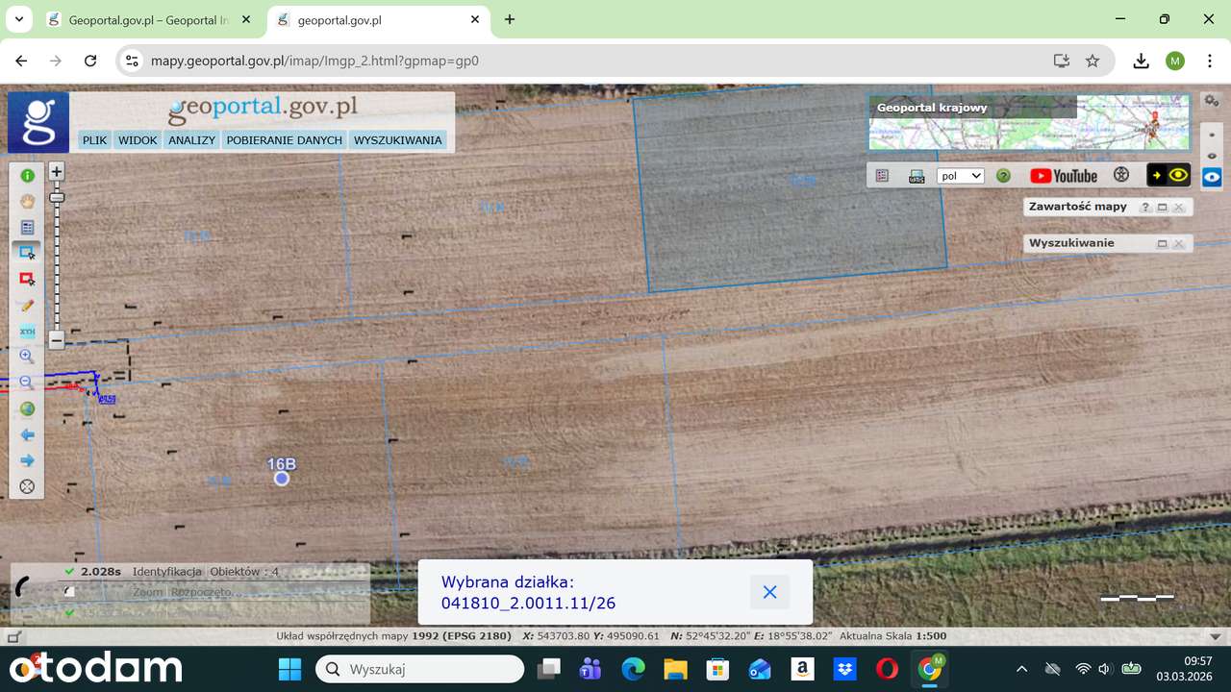The width and height of the screenshot is (1231, 692).
Task: Open help with green question mark
Action: coord(1003,176)
